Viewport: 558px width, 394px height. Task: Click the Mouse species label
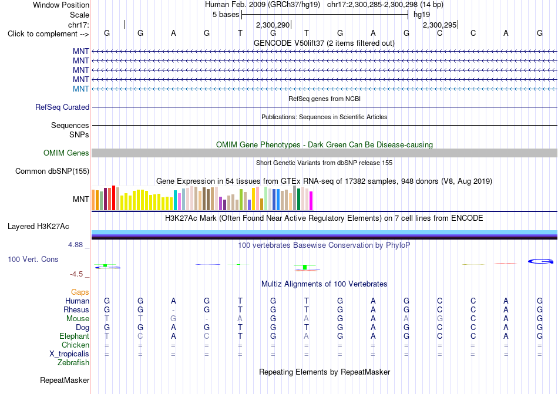click(x=78, y=319)
